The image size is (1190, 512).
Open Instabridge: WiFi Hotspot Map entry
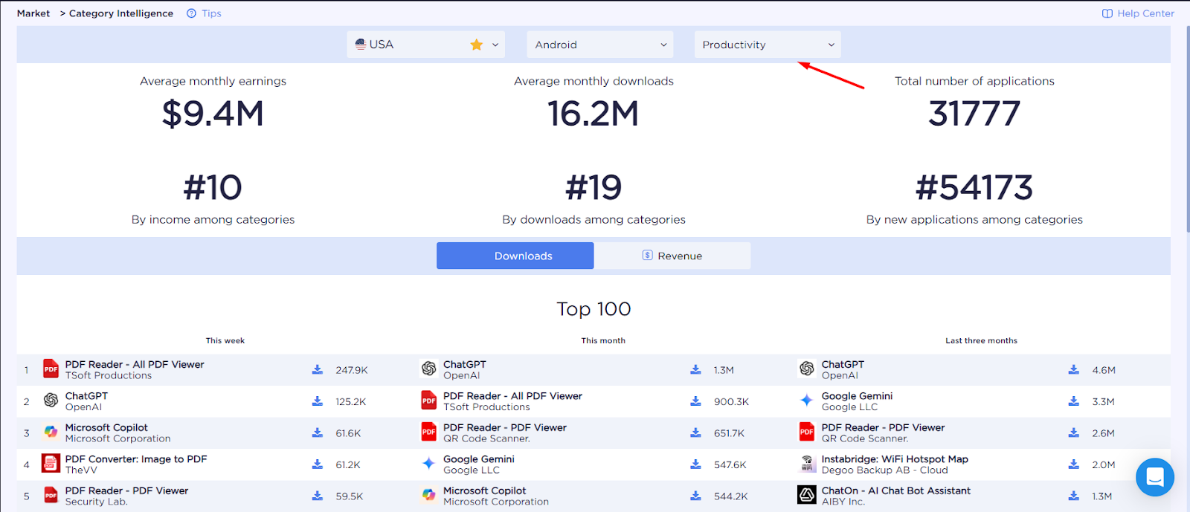895,459
